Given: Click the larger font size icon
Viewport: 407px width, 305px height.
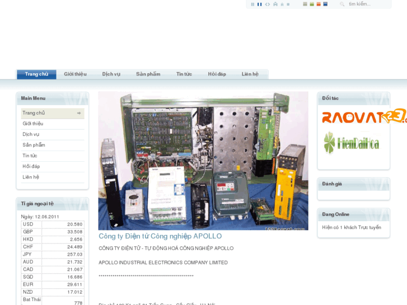Looking at the screenshot, I should tap(275, 4).
